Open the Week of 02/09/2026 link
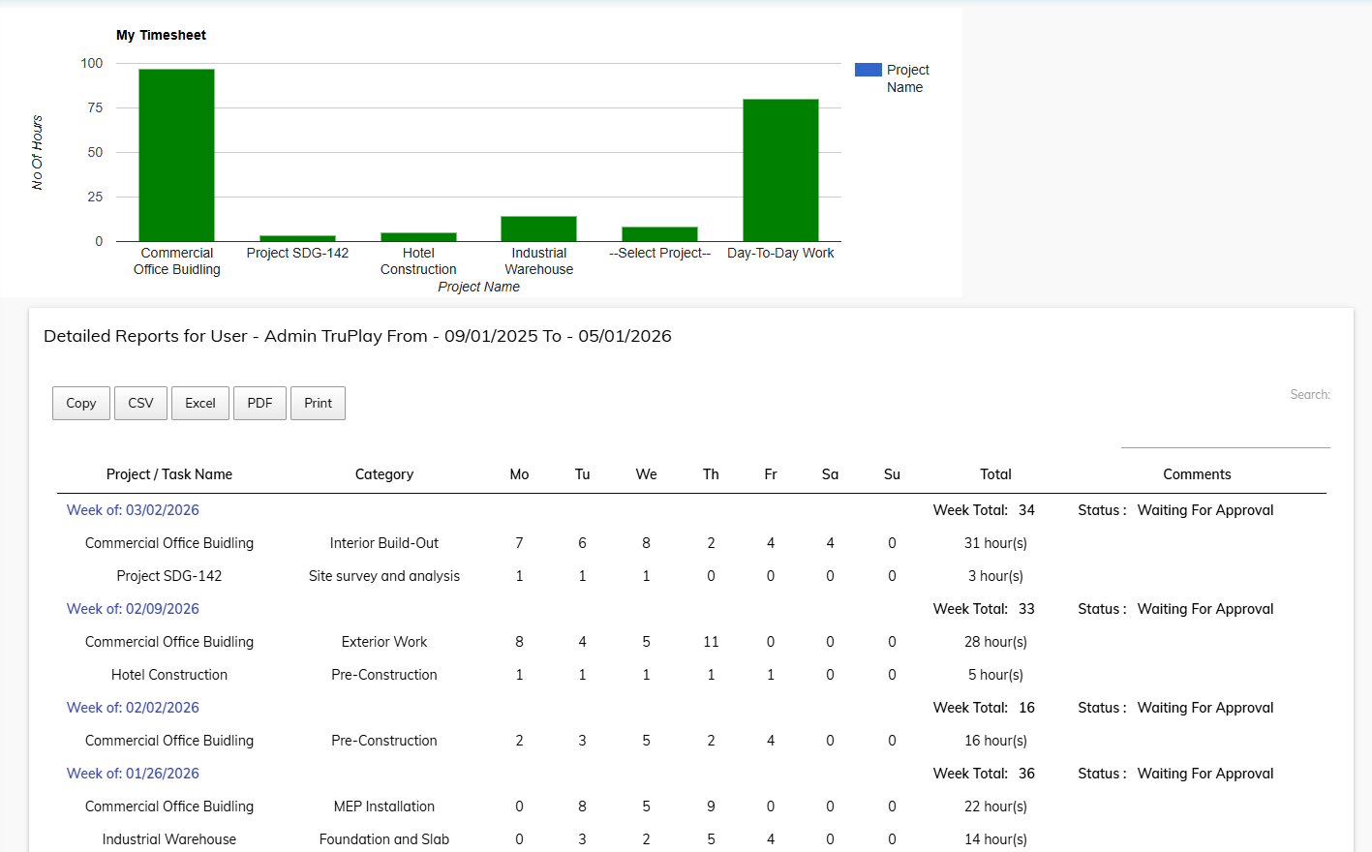 132,608
